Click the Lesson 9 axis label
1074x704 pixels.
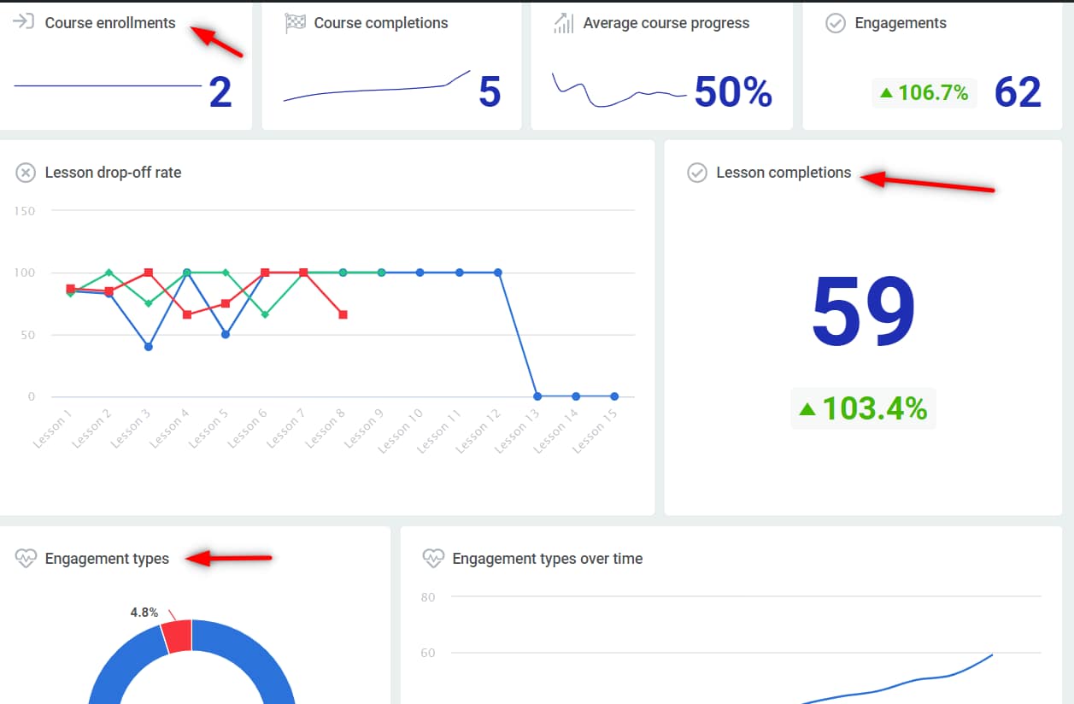pyautogui.click(x=364, y=430)
